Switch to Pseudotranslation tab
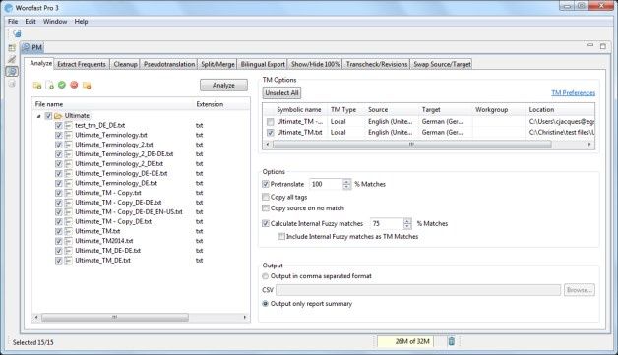618x355 pixels. (169, 64)
